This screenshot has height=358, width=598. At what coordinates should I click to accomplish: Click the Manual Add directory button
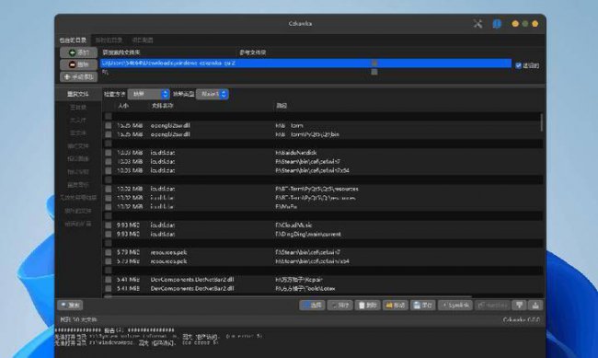tap(78, 76)
